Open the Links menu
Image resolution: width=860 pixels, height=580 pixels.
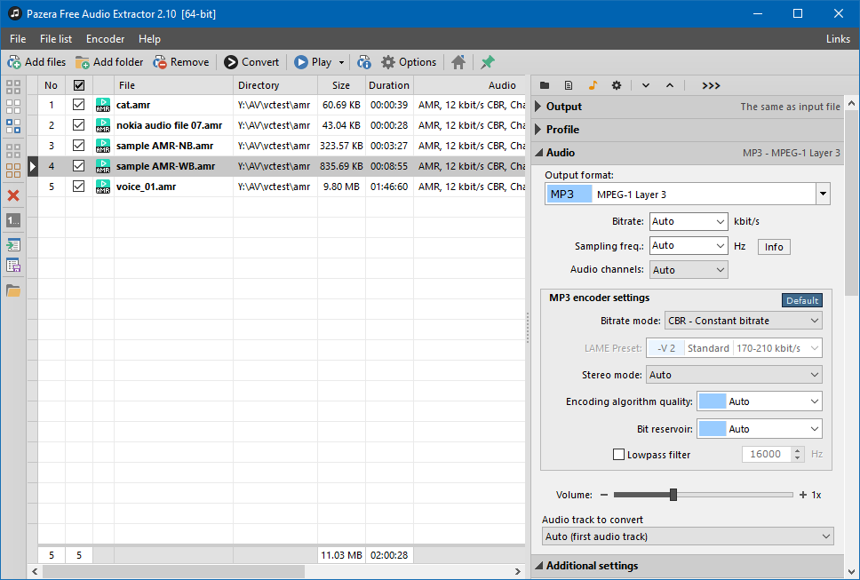tap(838, 39)
